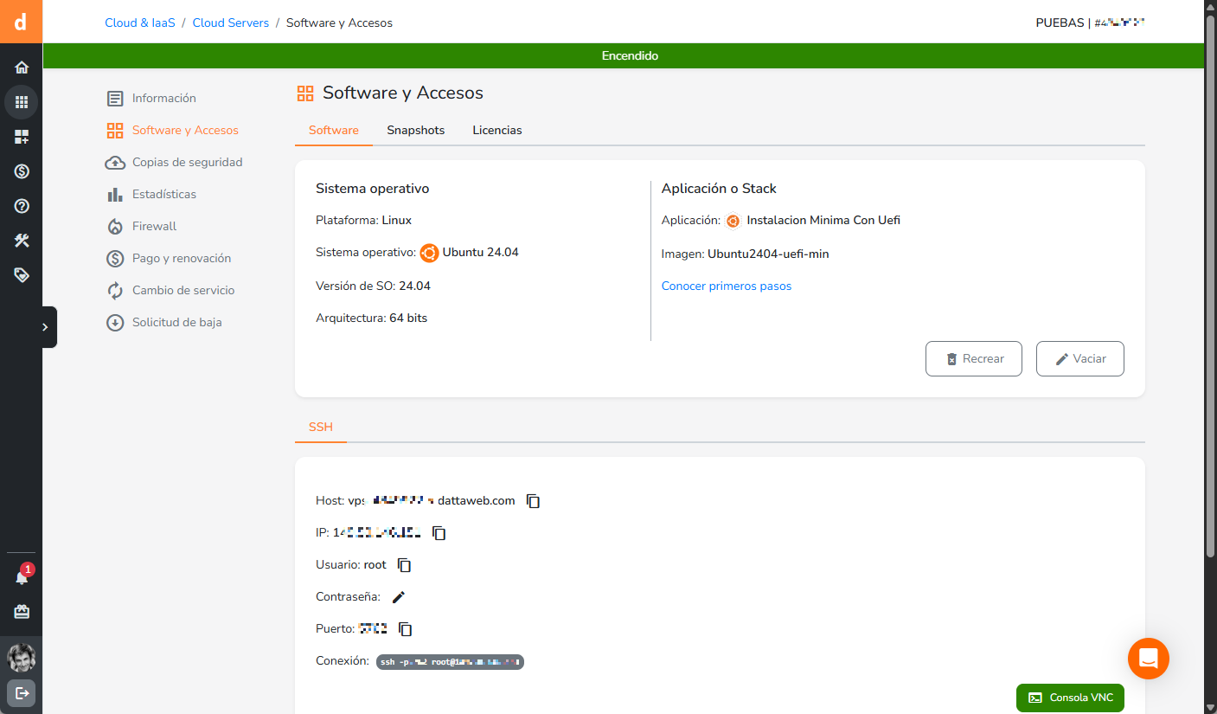The width and height of the screenshot is (1217, 714).
Task: Click the vertical page scrollbar
Action: pos(1210,286)
